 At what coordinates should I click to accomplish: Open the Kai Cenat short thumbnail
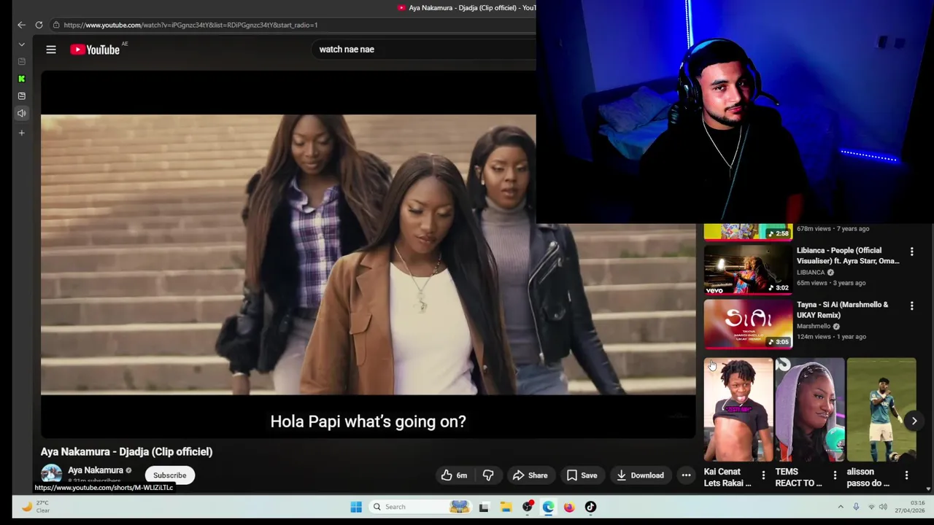point(738,410)
